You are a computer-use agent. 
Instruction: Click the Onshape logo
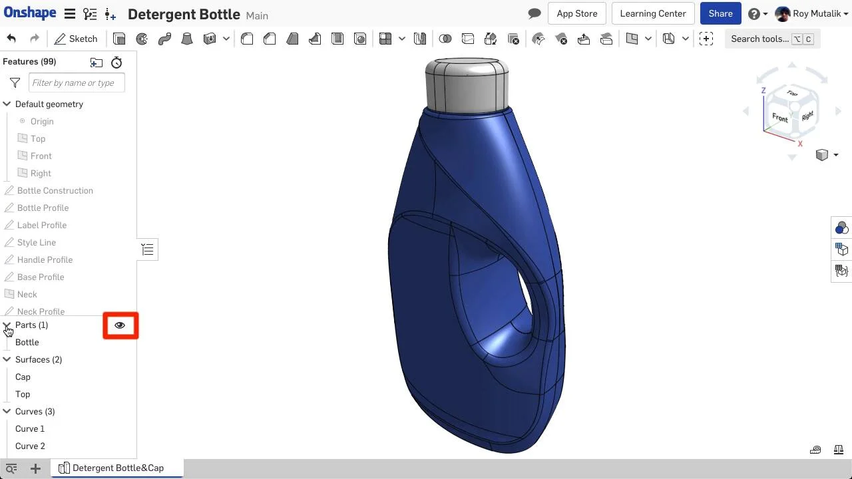pos(30,13)
